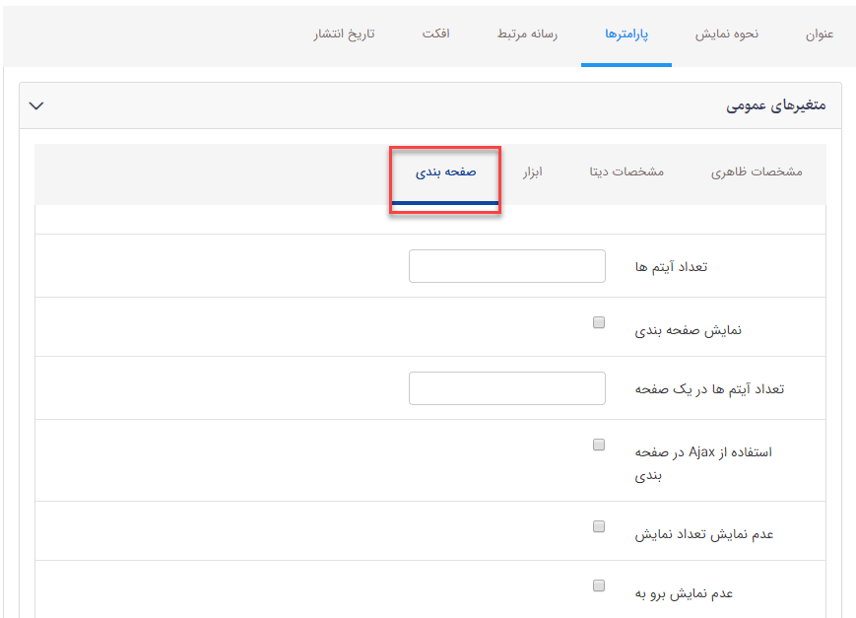This screenshot has height=618, width=856.
Task: Switch to the عنوان tab
Action: (822, 34)
